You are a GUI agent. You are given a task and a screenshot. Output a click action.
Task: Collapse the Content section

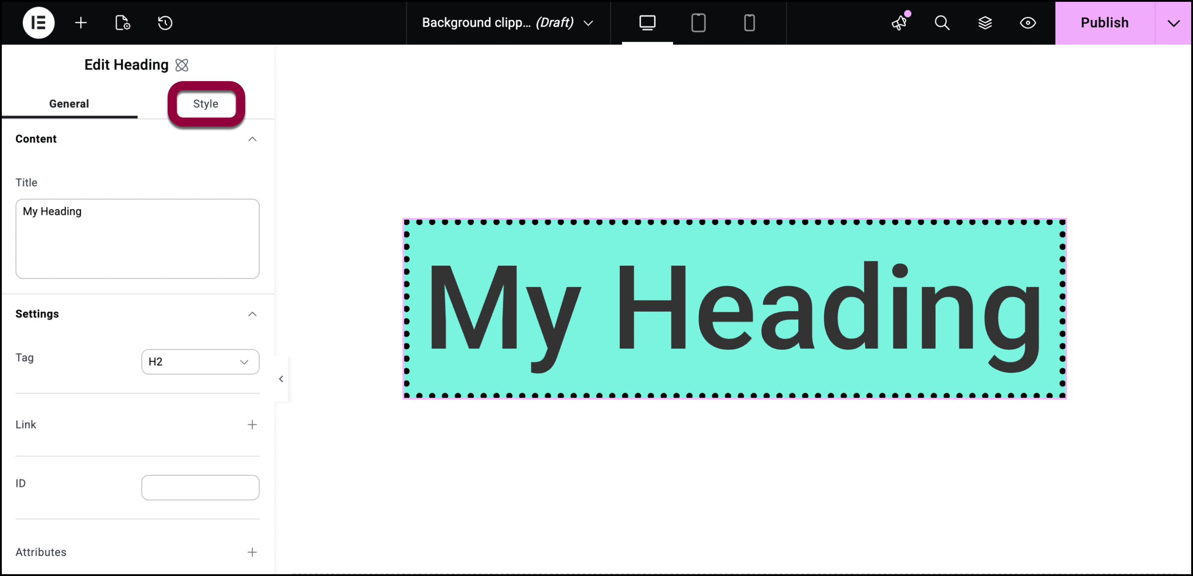click(x=252, y=139)
